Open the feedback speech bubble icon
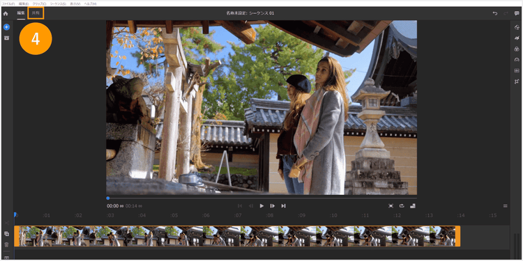Screen dimensions: 523x261 [x=517, y=14]
